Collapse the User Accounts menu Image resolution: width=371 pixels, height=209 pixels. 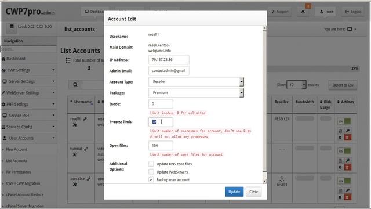tap(28, 138)
